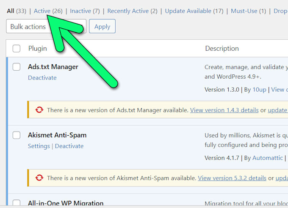
Task: Deactivate the Ads.txt Manager plugin
Action: coord(42,78)
